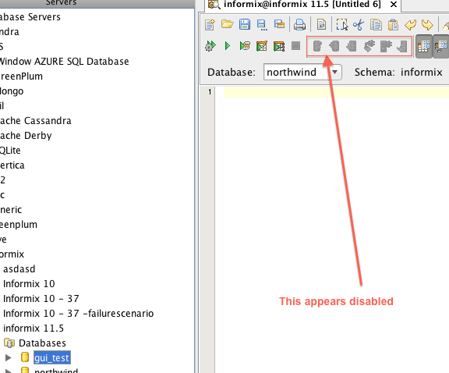This screenshot has width=449, height=373.
Task: Select the asdasd server entry
Action: [x=19, y=269]
